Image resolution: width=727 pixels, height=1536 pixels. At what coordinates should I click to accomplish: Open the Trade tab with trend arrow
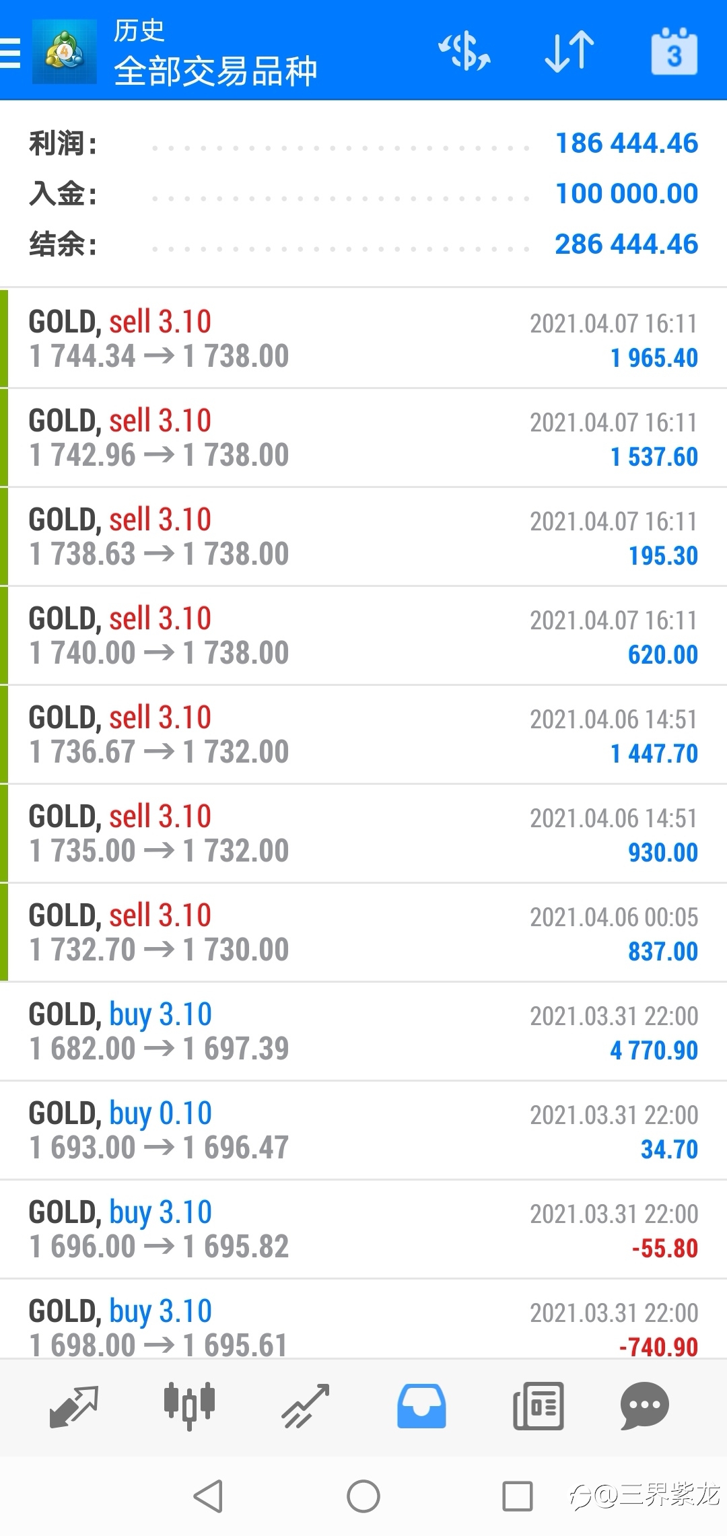306,1407
